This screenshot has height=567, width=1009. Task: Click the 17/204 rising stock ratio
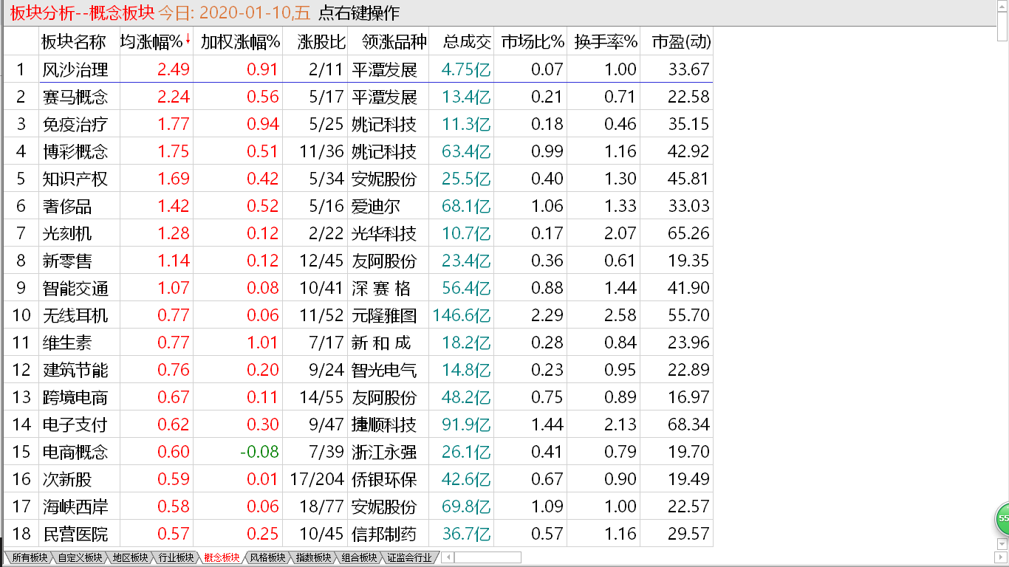(317, 479)
